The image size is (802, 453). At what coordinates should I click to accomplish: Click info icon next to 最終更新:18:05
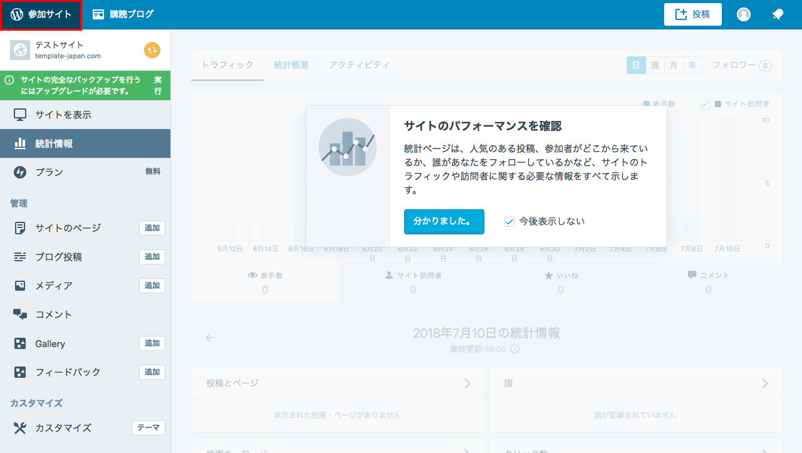[514, 349]
